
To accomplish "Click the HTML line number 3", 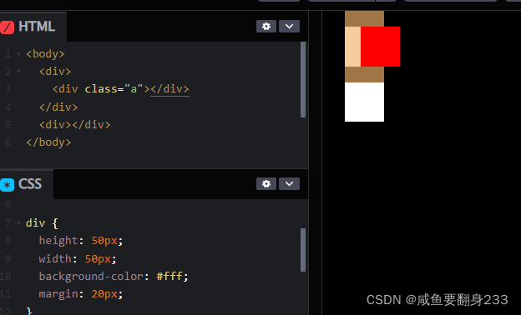I will click(8, 89).
